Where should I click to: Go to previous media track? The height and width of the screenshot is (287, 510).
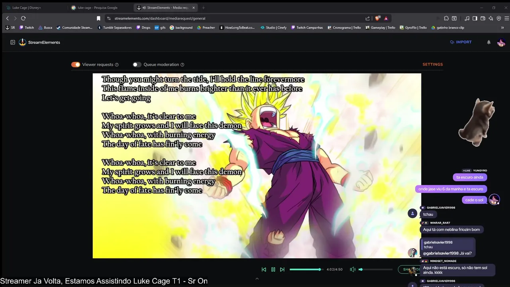click(x=264, y=269)
